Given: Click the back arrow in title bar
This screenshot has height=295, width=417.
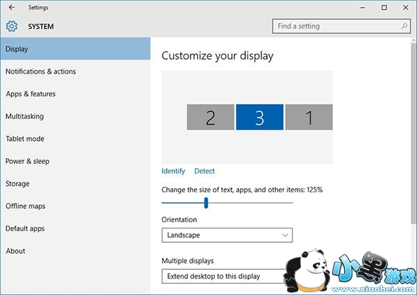Looking at the screenshot, I should point(11,8).
